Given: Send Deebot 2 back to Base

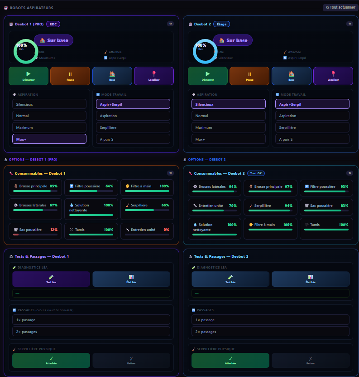Looking at the screenshot, I should tap(292, 76).
